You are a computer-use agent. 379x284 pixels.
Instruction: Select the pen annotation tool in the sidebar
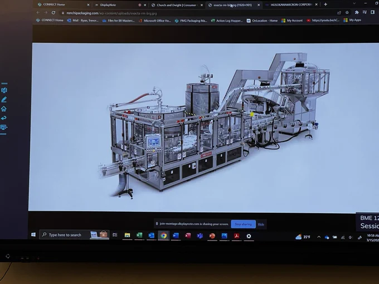[x=4, y=100]
